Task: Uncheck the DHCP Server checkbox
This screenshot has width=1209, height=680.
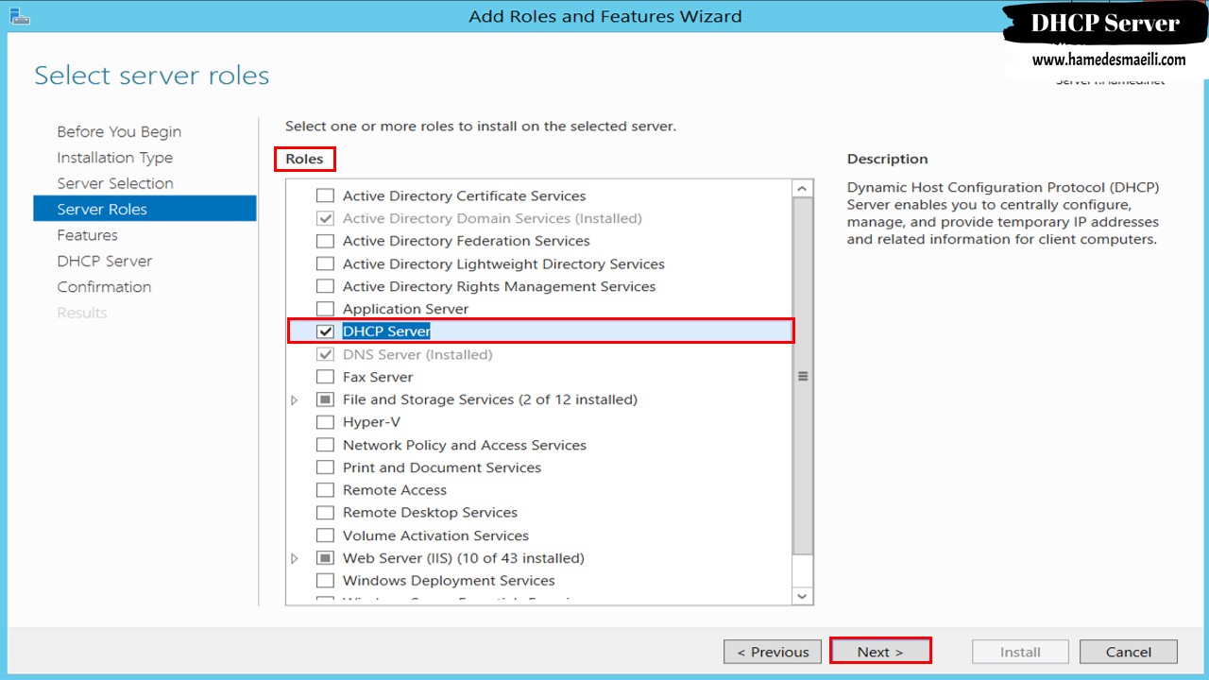Action: (325, 331)
